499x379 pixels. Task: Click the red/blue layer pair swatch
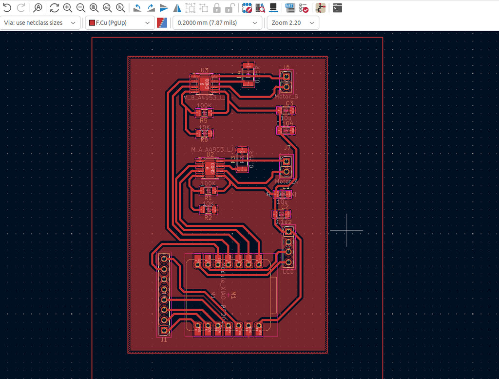tap(162, 23)
